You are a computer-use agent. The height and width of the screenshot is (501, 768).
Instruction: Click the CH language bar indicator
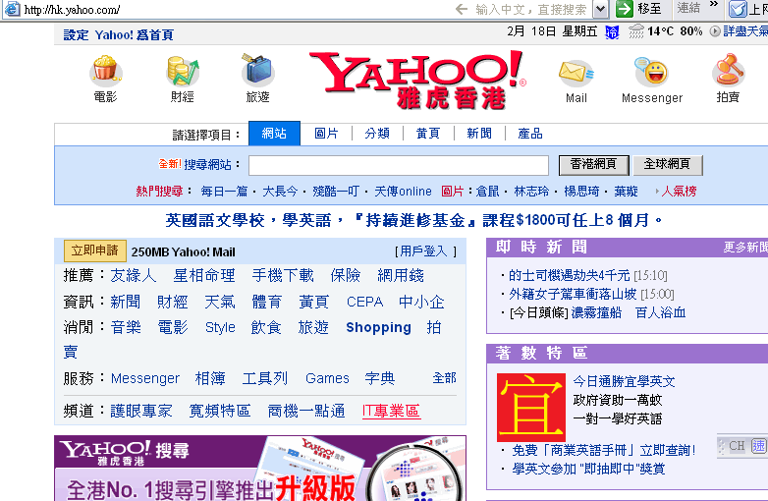pos(737,446)
